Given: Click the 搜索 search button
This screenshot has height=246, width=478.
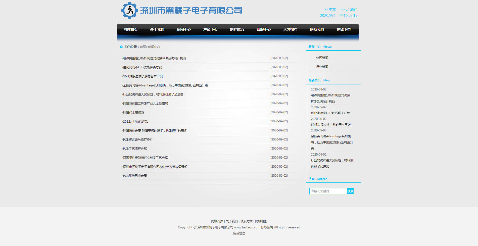Looking at the screenshot, I should click(x=350, y=191).
